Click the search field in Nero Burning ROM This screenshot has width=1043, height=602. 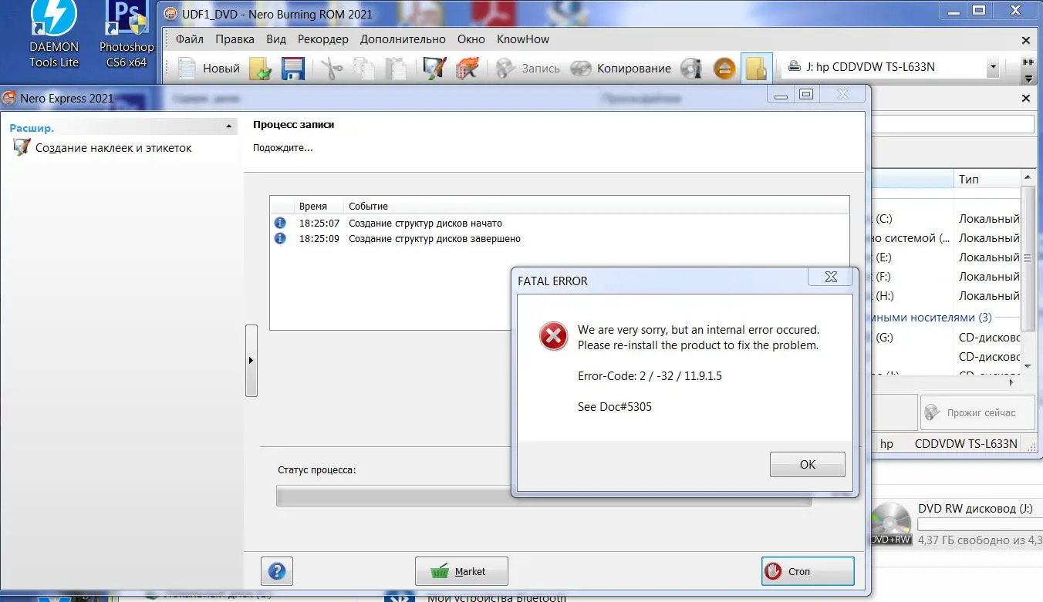pos(953,124)
